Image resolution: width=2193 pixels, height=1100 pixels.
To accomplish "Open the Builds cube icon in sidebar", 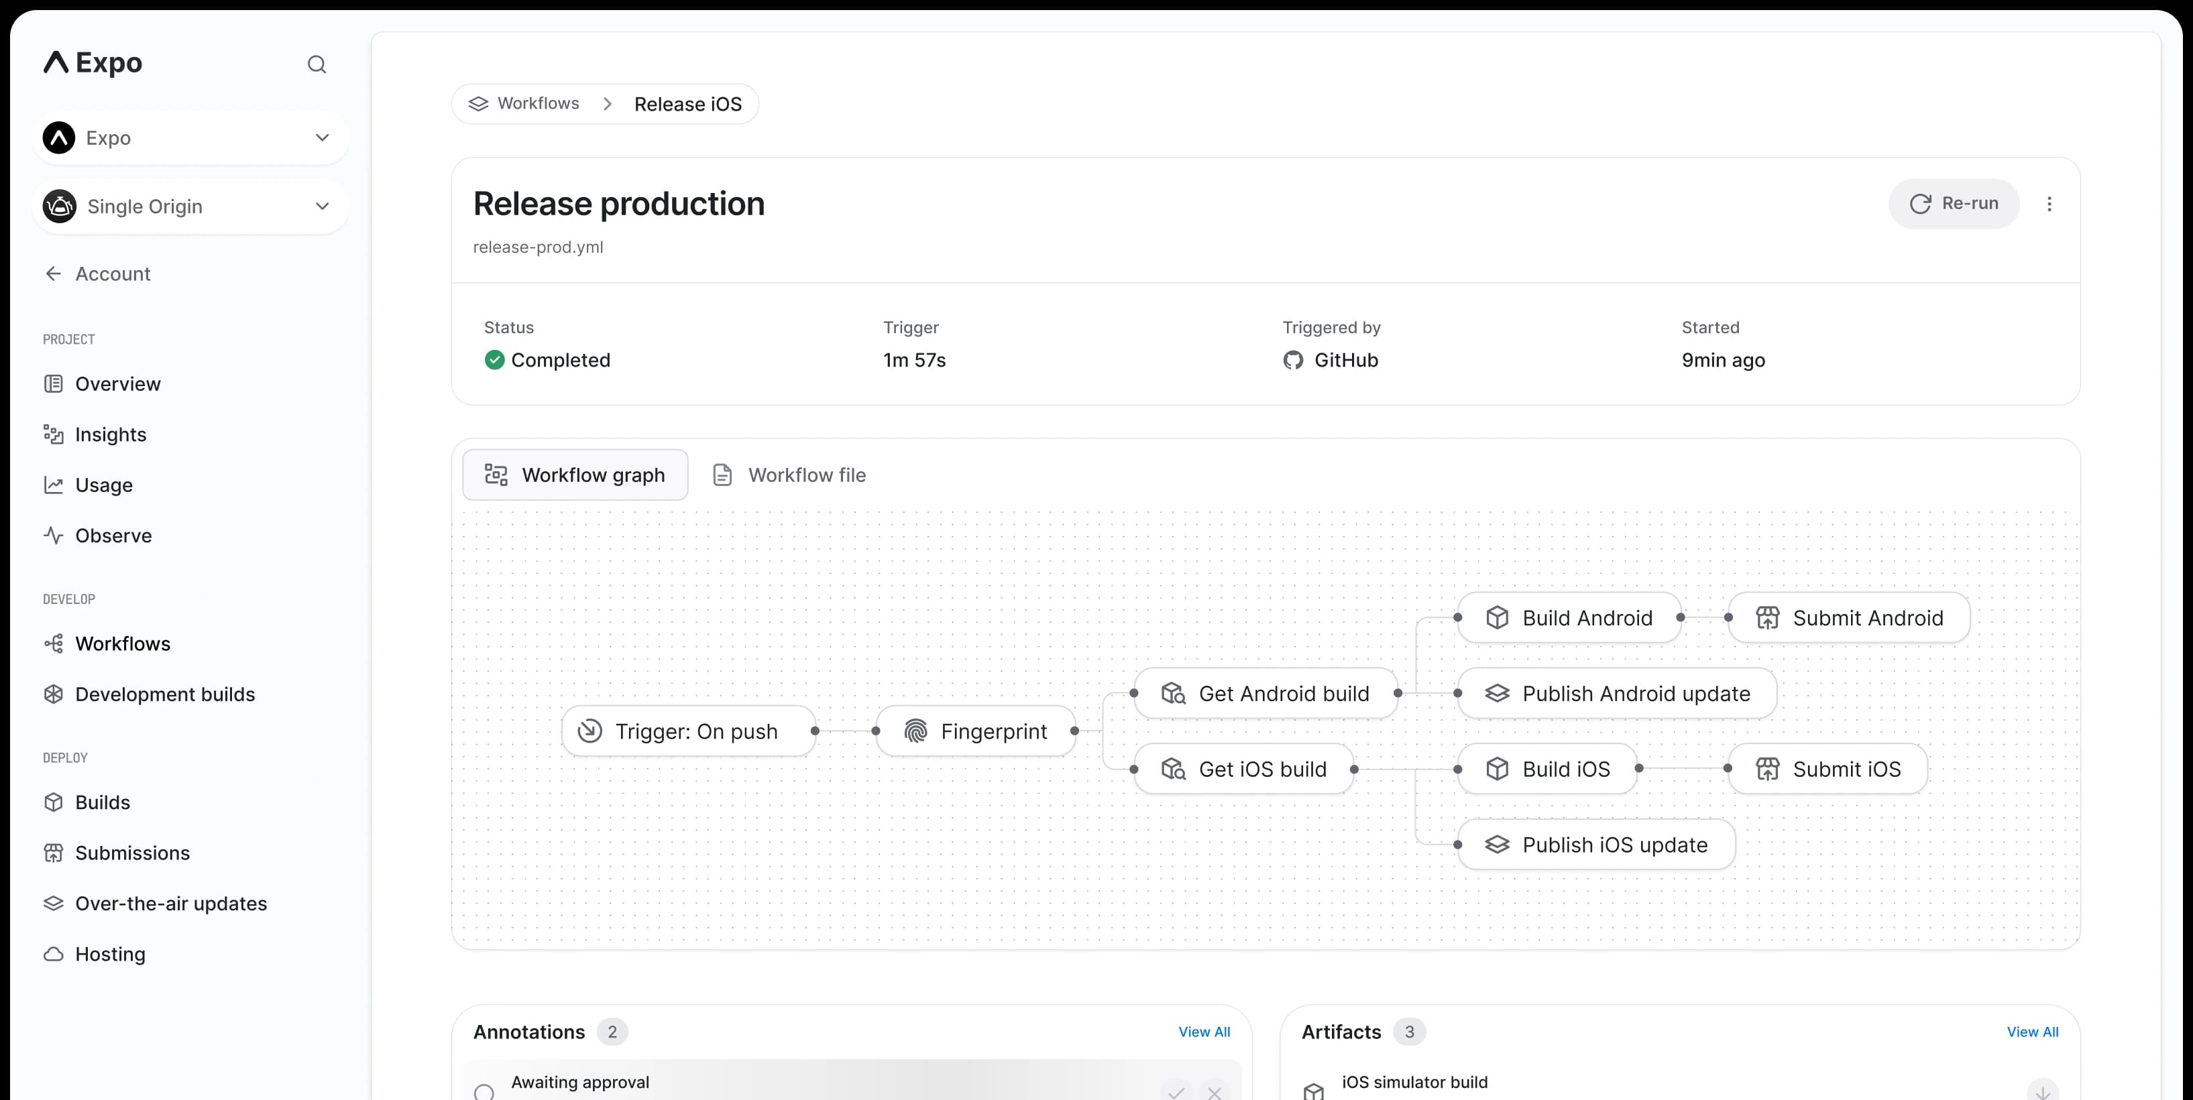I will 54,802.
